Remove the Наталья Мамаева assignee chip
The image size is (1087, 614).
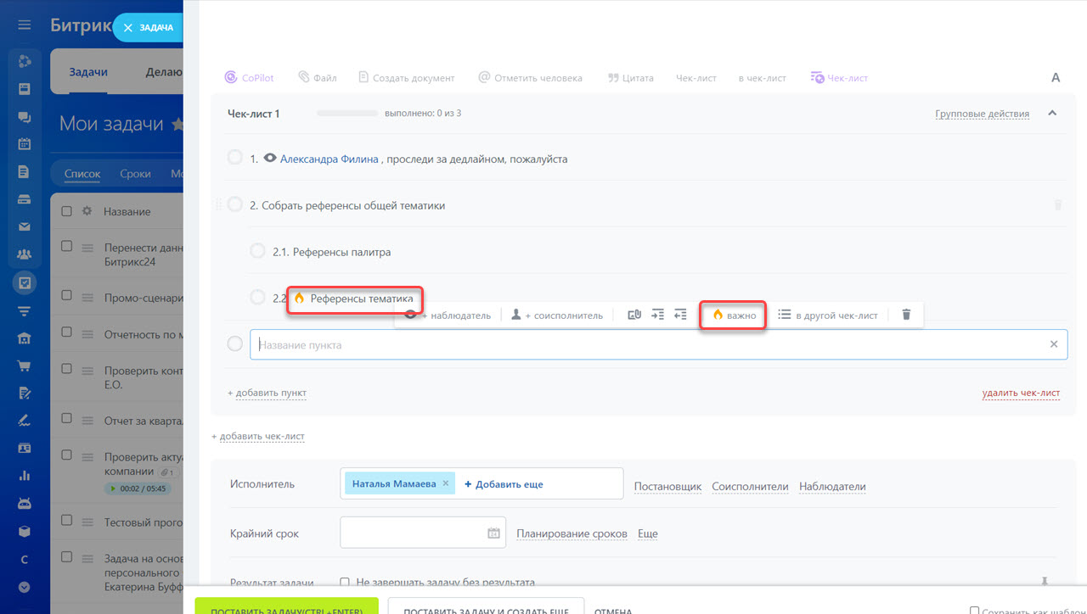click(x=445, y=483)
